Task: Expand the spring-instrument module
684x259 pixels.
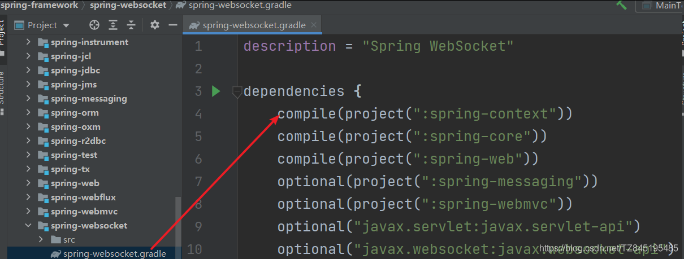Action: pyautogui.click(x=28, y=42)
